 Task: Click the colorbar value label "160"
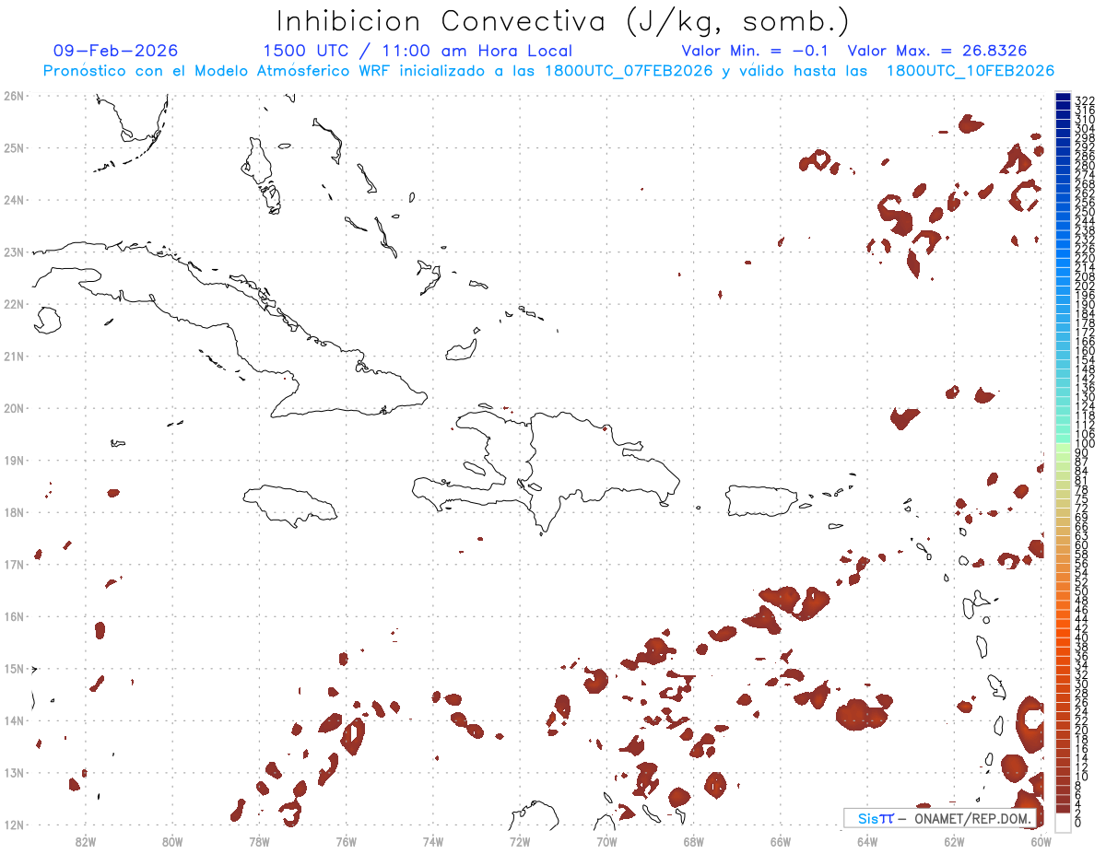pos(1085,351)
